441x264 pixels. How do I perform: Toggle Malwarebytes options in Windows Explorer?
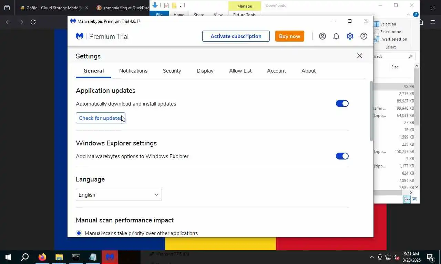pos(342,156)
